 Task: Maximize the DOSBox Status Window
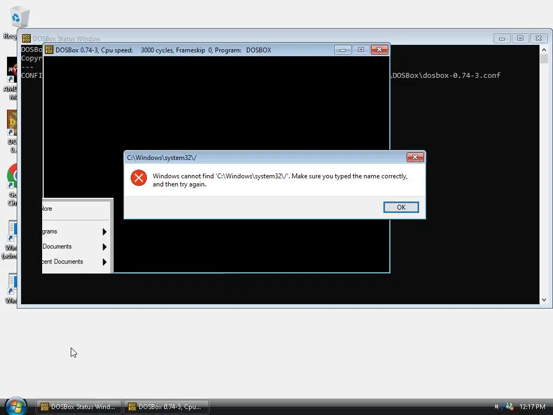[x=520, y=38]
